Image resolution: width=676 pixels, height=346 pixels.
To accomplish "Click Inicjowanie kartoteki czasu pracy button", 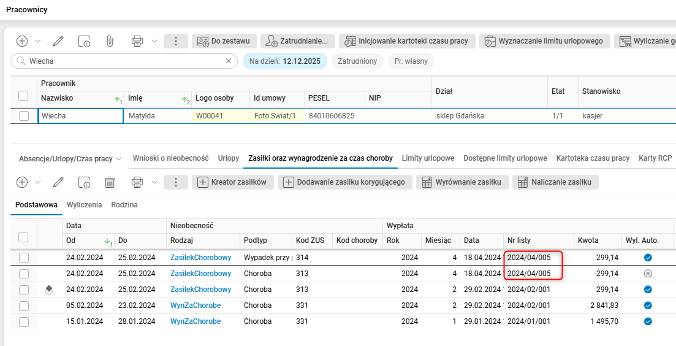I will (x=406, y=41).
